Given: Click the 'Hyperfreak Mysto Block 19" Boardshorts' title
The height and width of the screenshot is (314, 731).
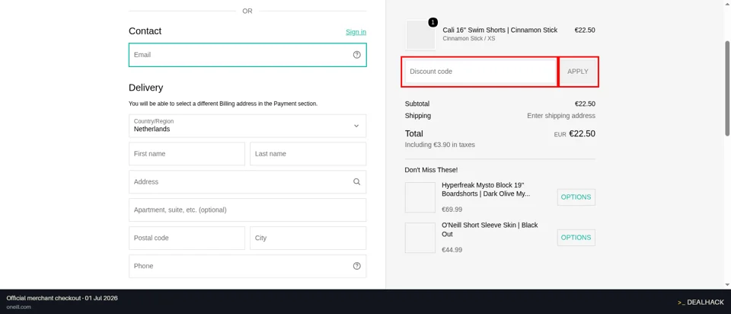Looking at the screenshot, I should pyautogui.click(x=486, y=190).
